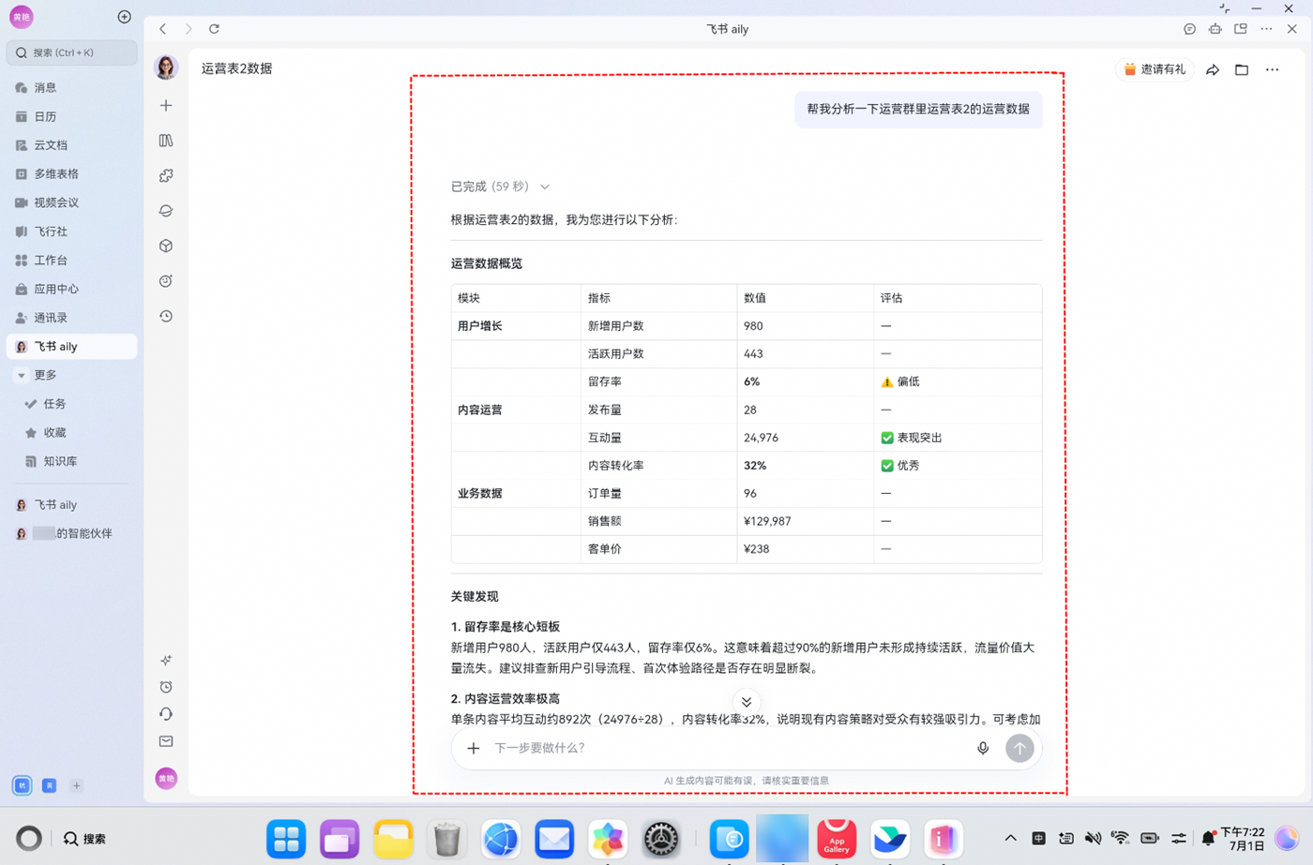Click the alarm clock icon in aily lower sidebar

click(x=166, y=687)
